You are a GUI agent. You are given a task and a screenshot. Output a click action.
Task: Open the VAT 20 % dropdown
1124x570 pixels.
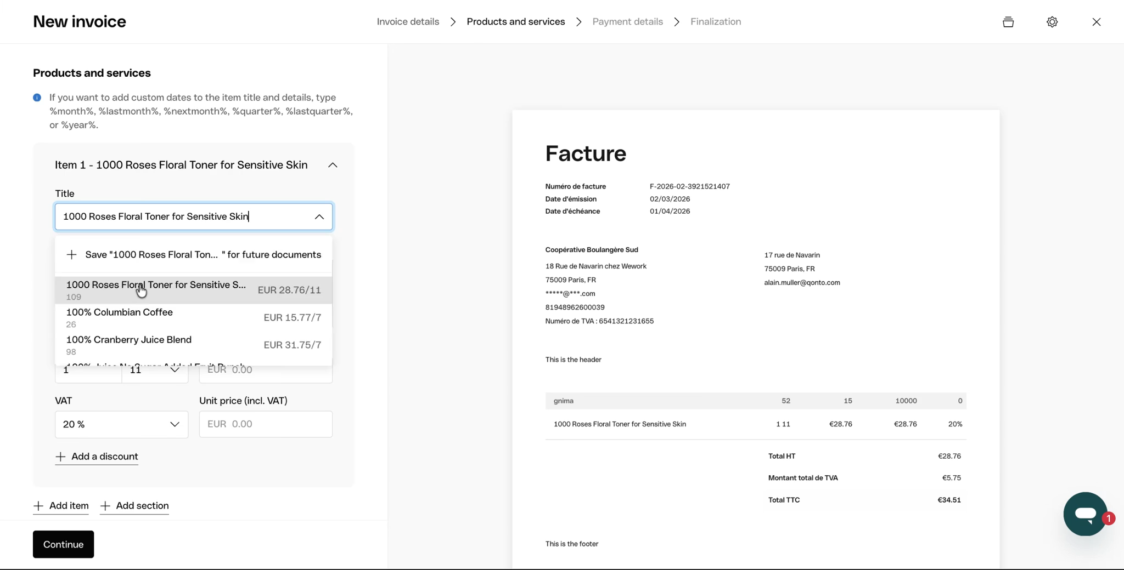[121, 424]
